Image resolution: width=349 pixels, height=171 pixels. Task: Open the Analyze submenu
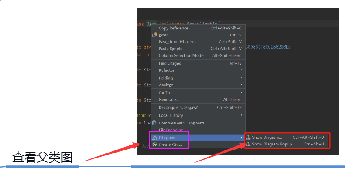click(198, 85)
